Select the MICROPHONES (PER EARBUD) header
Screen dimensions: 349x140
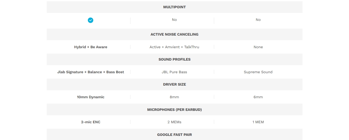(174, 110)
